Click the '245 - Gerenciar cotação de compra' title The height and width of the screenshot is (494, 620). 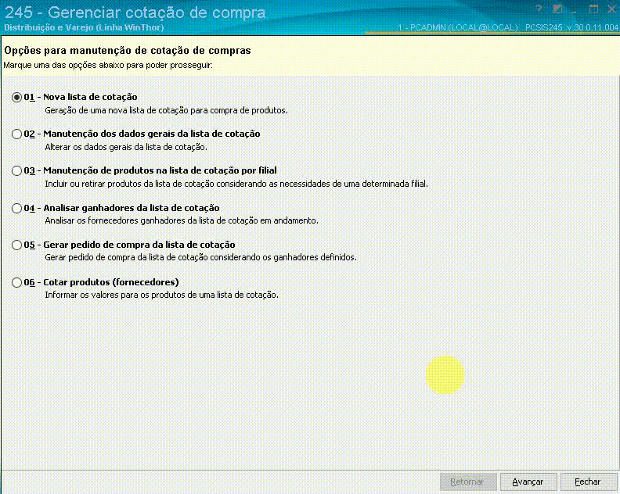click(x=135, y=13)
